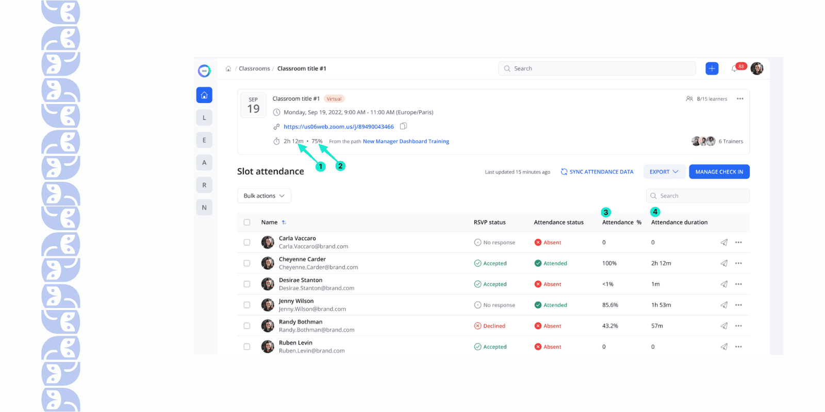Click Randy Bothman's Declined RSVP status
The height and width of the screenshot is (412, 825).
490,326
